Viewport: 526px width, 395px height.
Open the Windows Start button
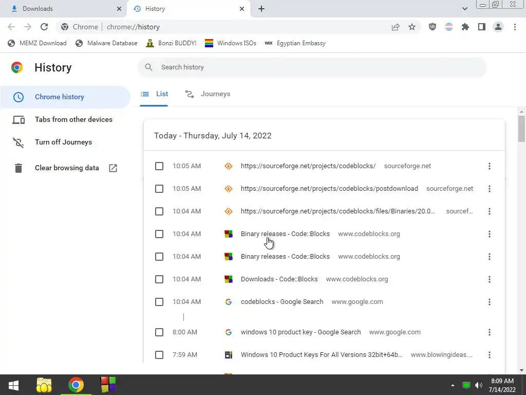[x=13, y=385]
